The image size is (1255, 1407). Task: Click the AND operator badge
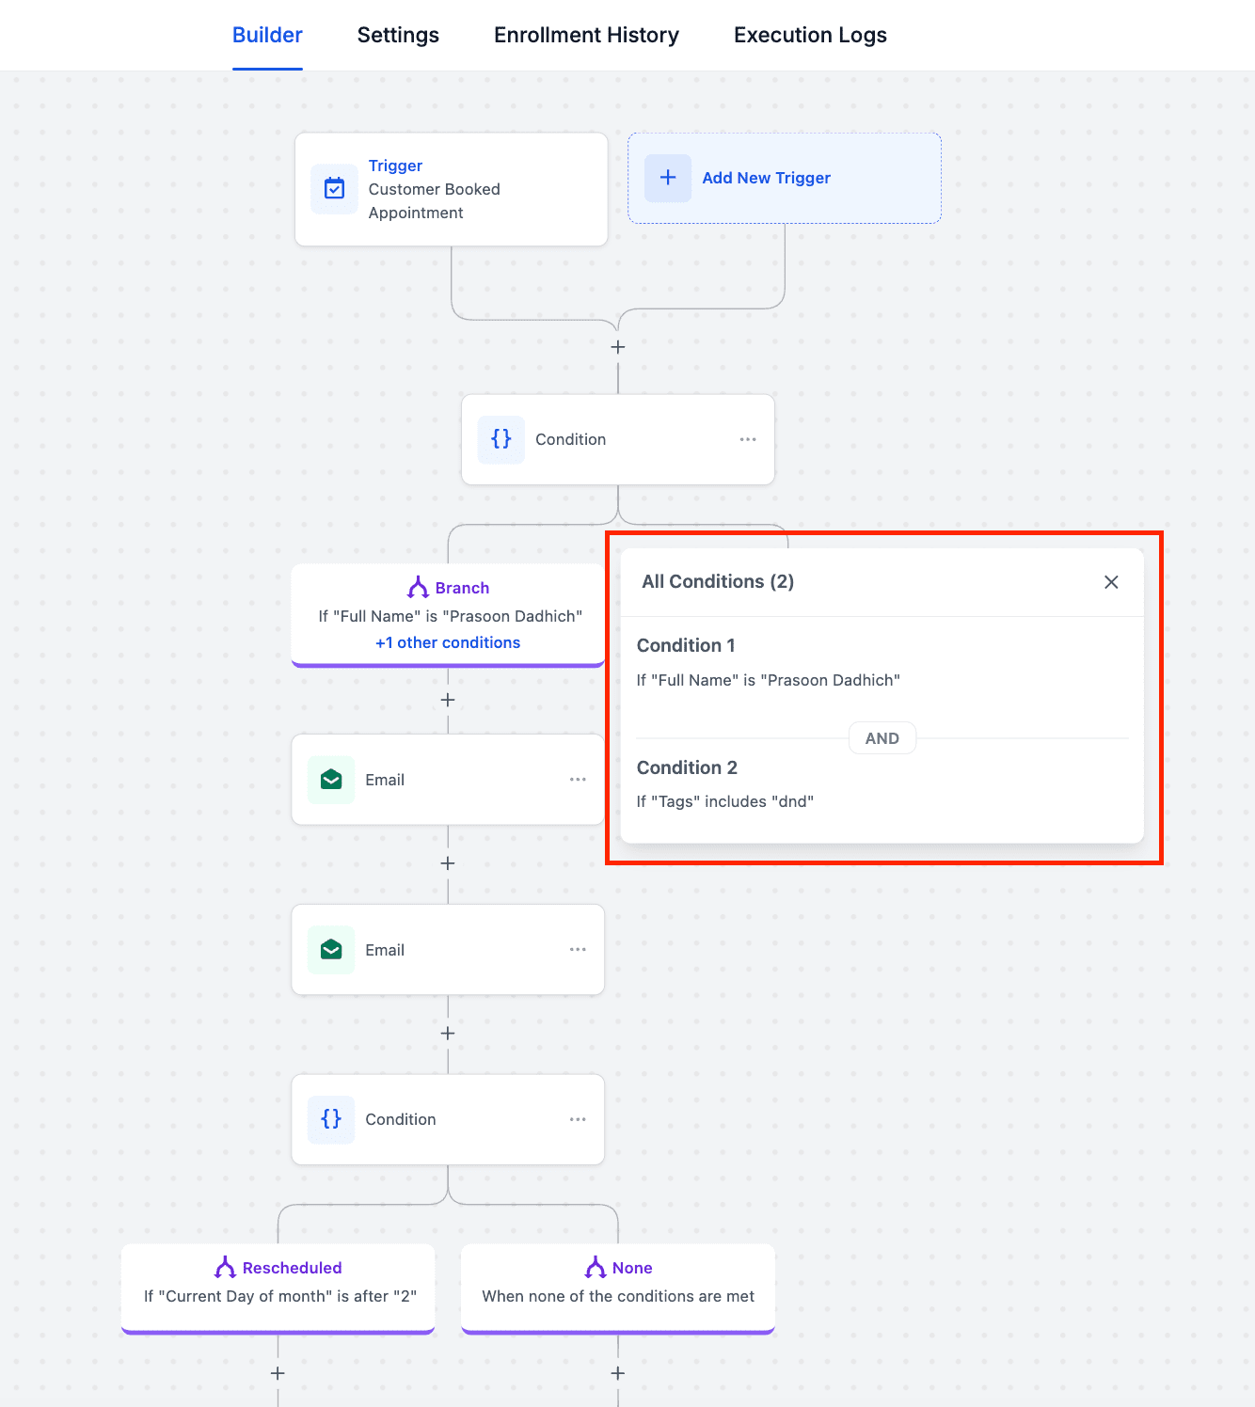click(882, 738)
